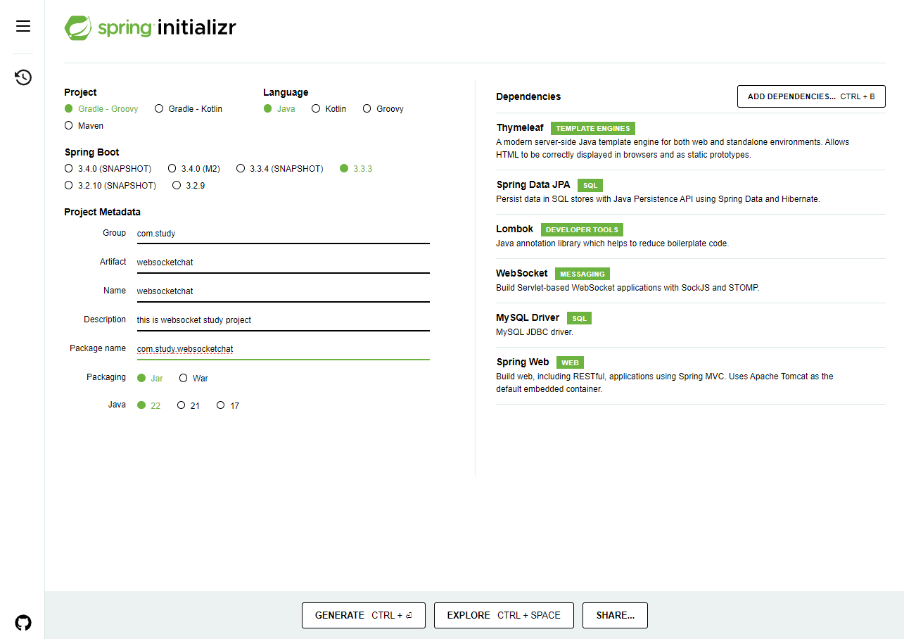Screen dimensions: 904x639
Task: Click the Description input field
Action: [x=283, y=320]
